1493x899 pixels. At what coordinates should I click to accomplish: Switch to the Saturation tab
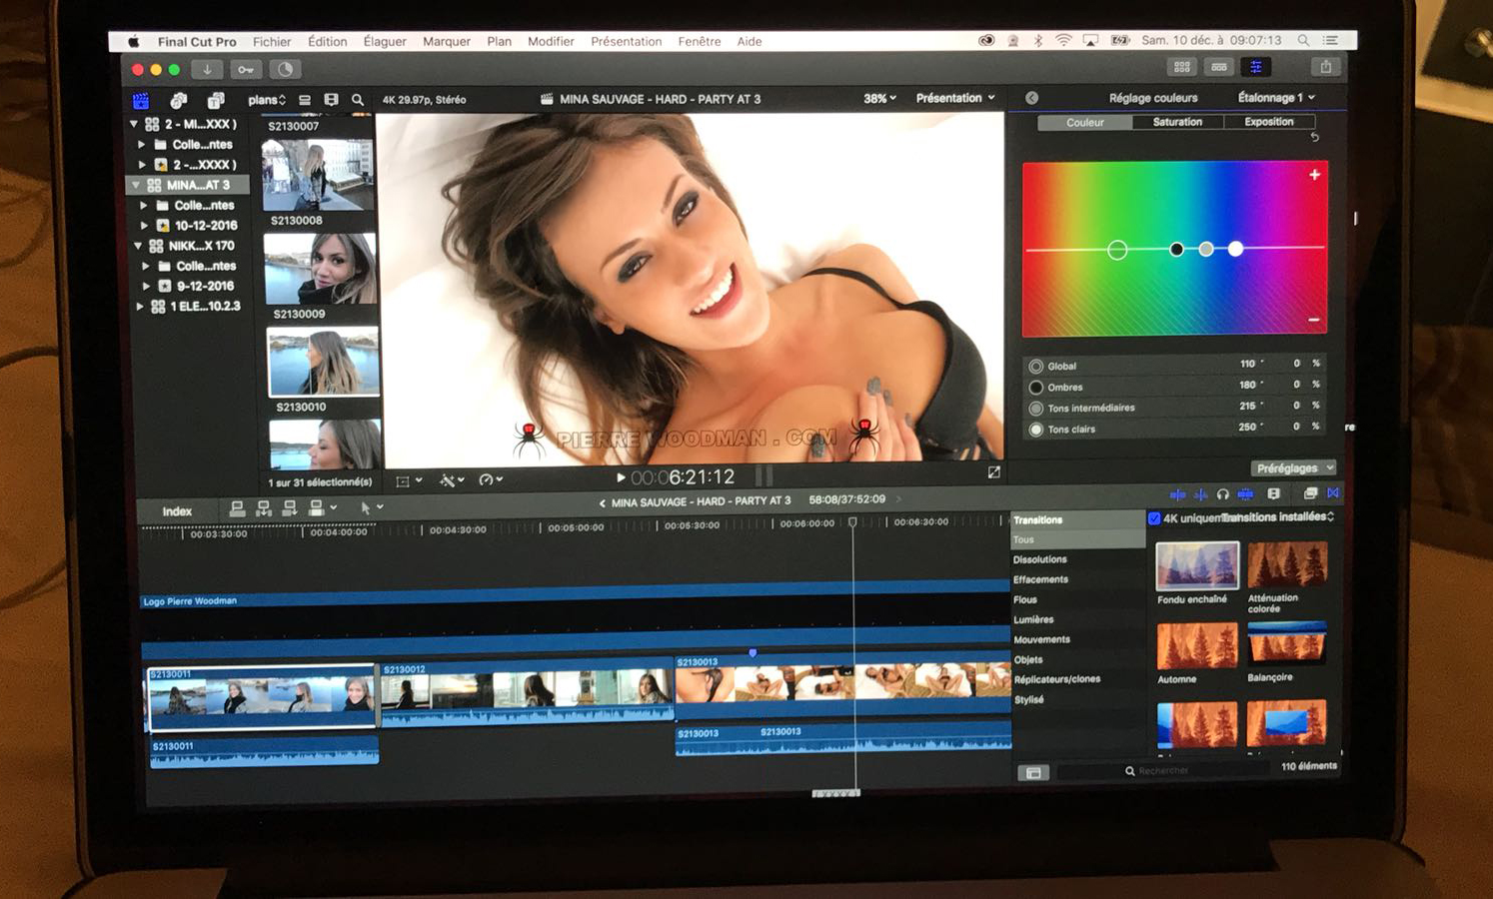[1177, 122]
